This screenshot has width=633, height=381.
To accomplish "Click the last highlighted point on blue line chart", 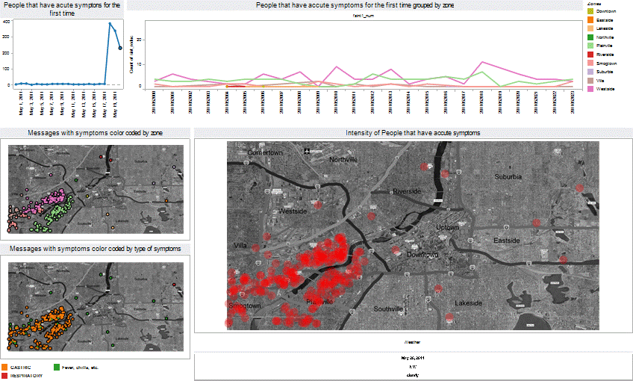I will coord(120,48).
